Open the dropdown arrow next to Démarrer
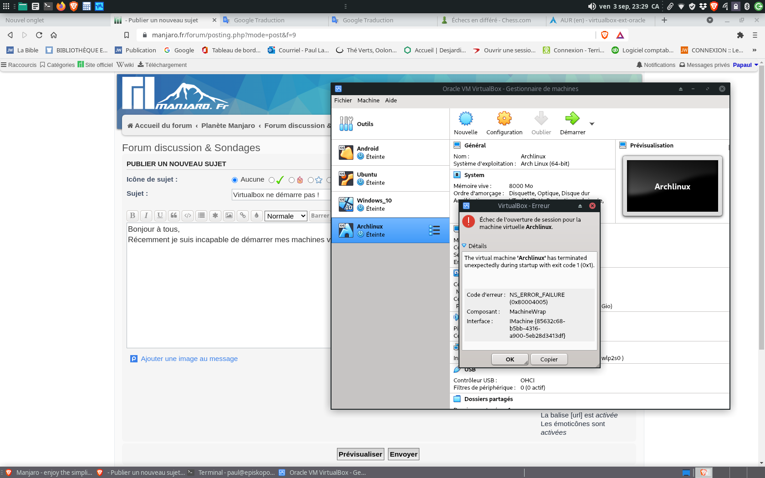The image size is (765, 478). click(x=592, y=124)
